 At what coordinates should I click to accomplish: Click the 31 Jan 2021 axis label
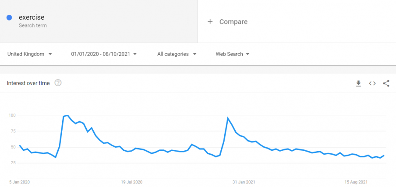244,182
